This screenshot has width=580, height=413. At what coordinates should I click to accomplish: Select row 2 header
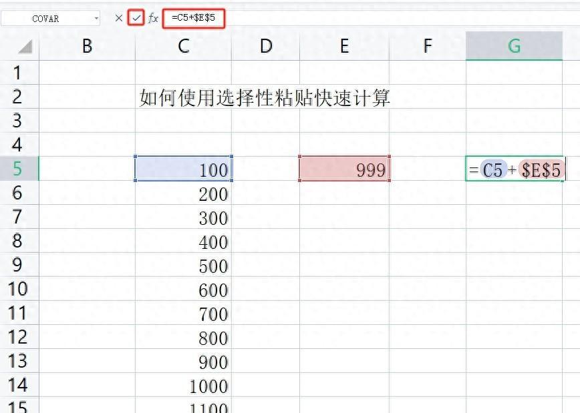(19, 97)
